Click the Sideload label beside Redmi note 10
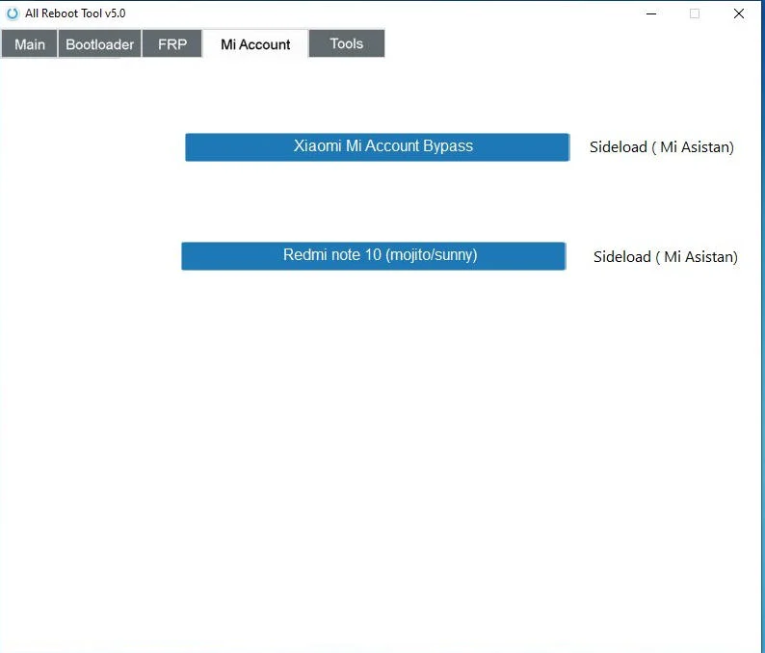This screenshot has height=653, width=765. (x=665, y=257)
